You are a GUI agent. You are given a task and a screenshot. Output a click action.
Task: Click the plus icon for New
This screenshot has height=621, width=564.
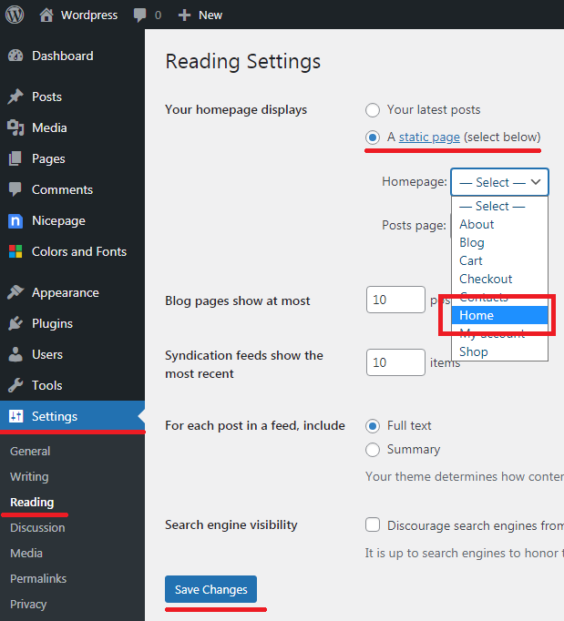184,15
